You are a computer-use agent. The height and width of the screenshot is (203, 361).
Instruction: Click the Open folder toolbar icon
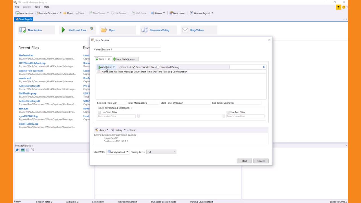[x=65, y=13]
